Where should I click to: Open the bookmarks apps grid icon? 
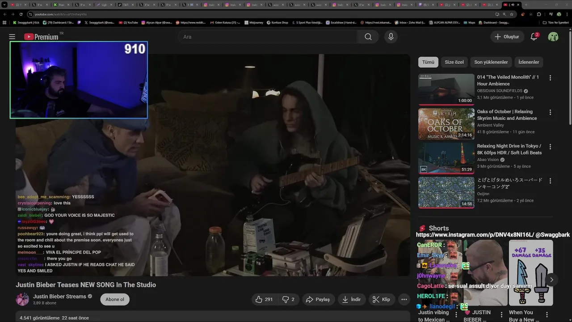tap(4, 22)
